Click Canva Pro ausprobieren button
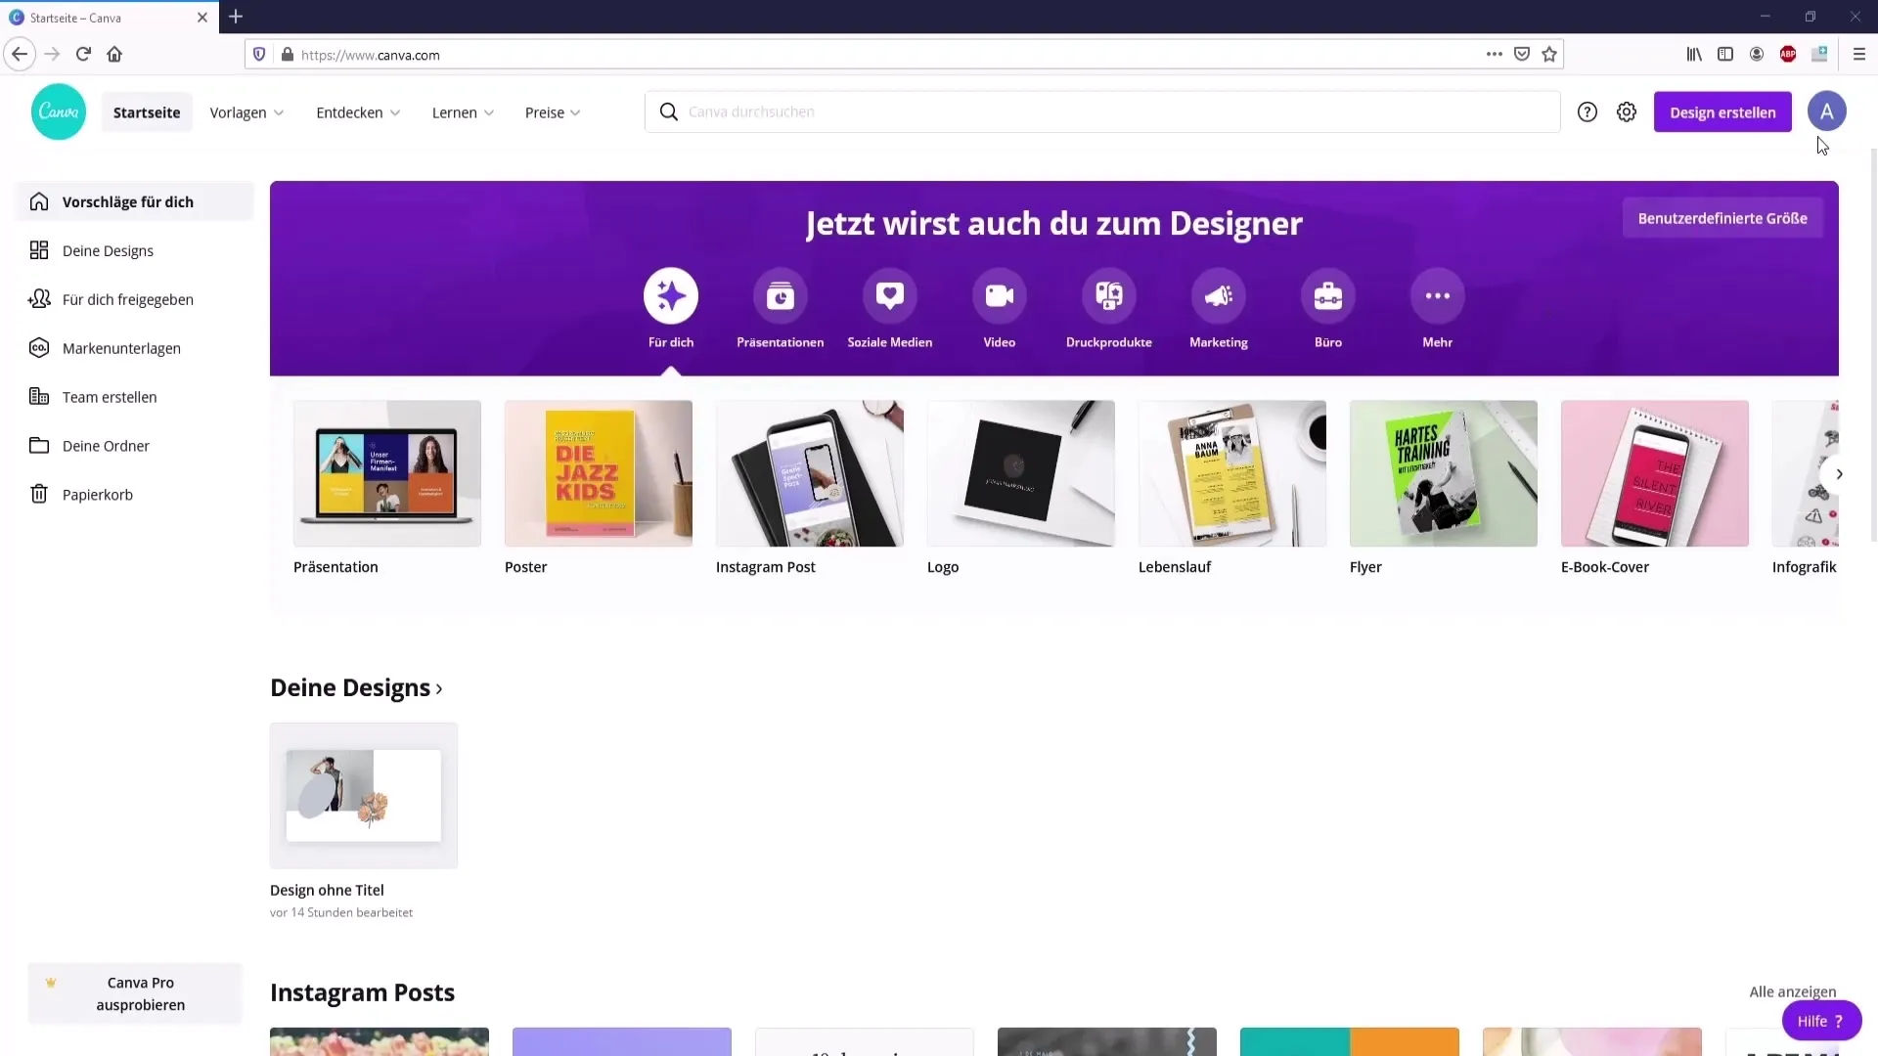This screenshot has width=1878, height=1056. (135, 993)
